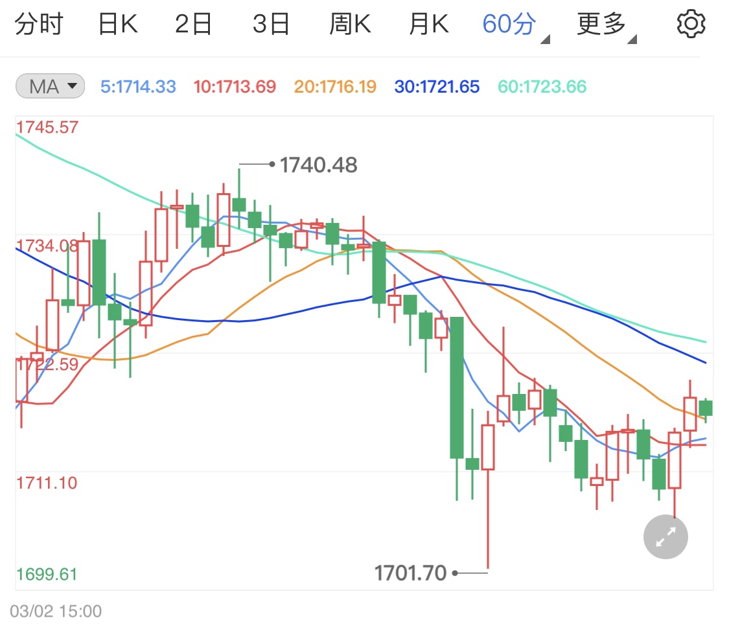Screen dimensions: 729x624
Task: Click the green MA60 value 1723.66
Action: pyautogui.click(x=540, y=86)
